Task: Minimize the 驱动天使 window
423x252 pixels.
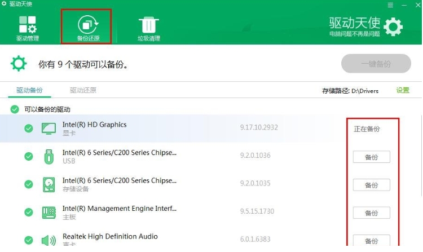Action: point(404,5)
